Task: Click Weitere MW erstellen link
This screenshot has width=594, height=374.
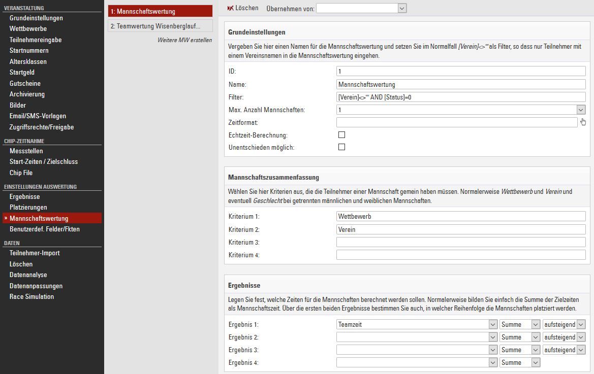Action: tap(184, 40)
